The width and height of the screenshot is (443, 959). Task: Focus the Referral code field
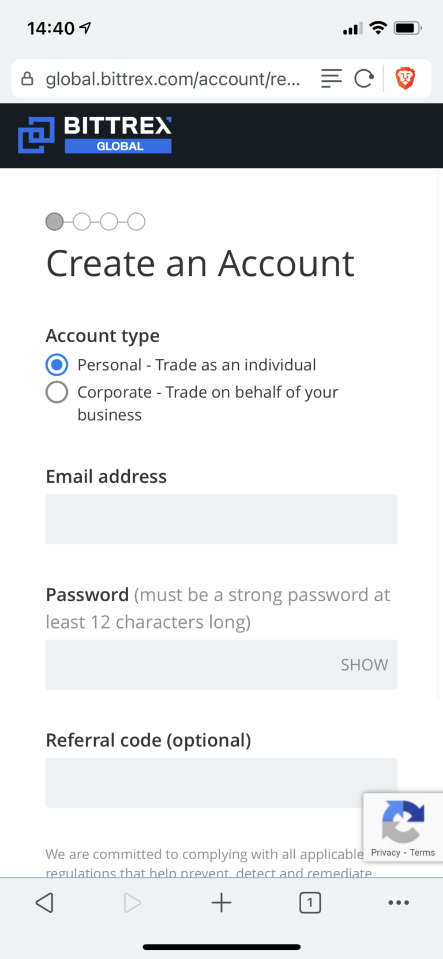202,782
